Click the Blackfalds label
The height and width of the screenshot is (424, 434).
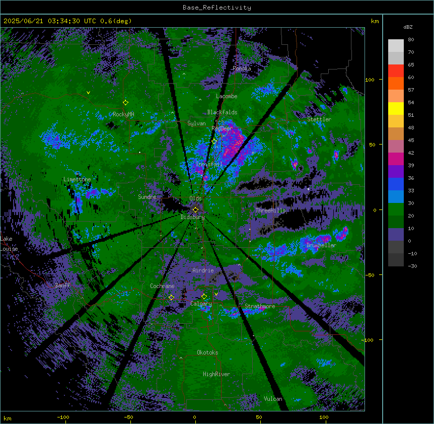222,112
